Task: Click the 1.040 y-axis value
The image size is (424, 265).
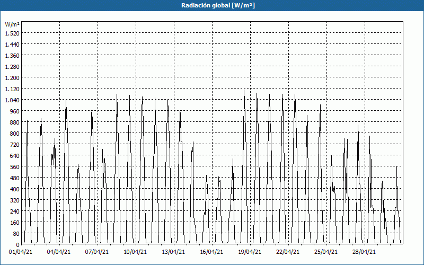Action: pos(12,100)
